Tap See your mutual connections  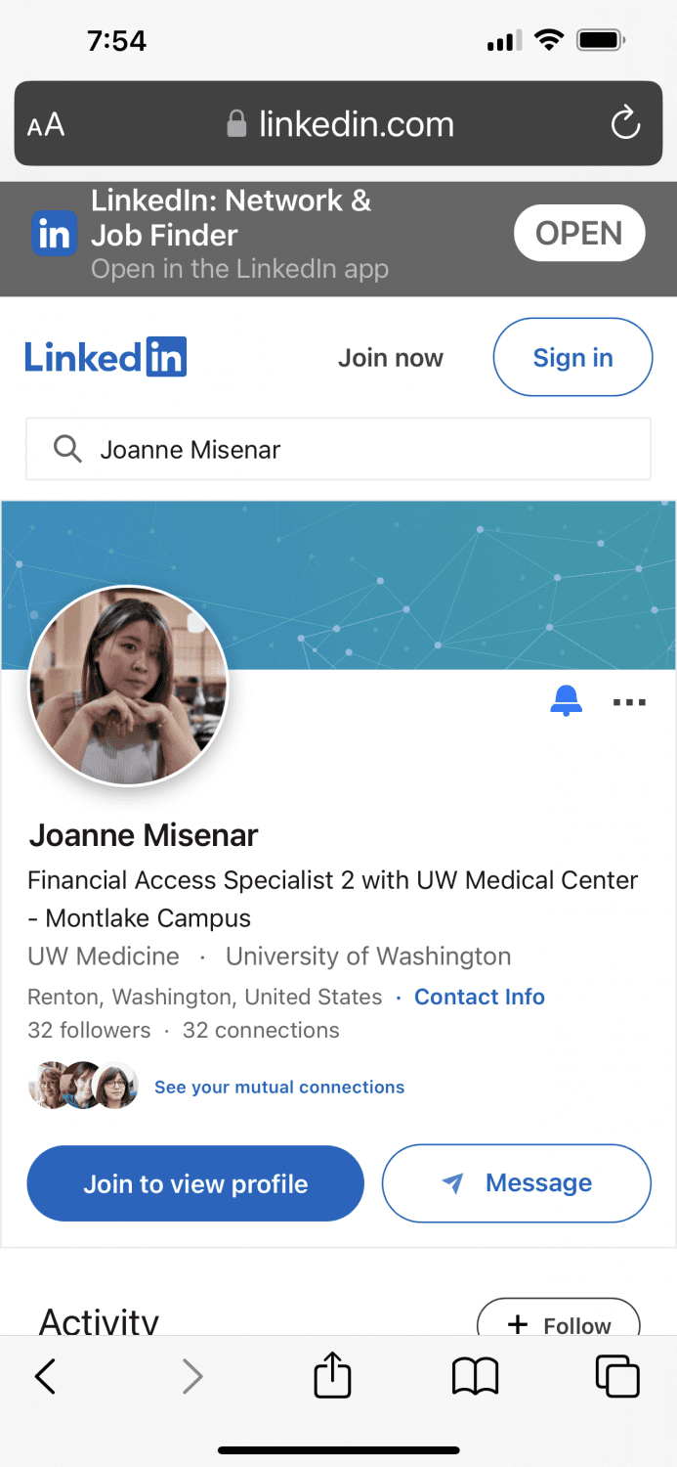pyautogui.click(x=279, y=1087)
